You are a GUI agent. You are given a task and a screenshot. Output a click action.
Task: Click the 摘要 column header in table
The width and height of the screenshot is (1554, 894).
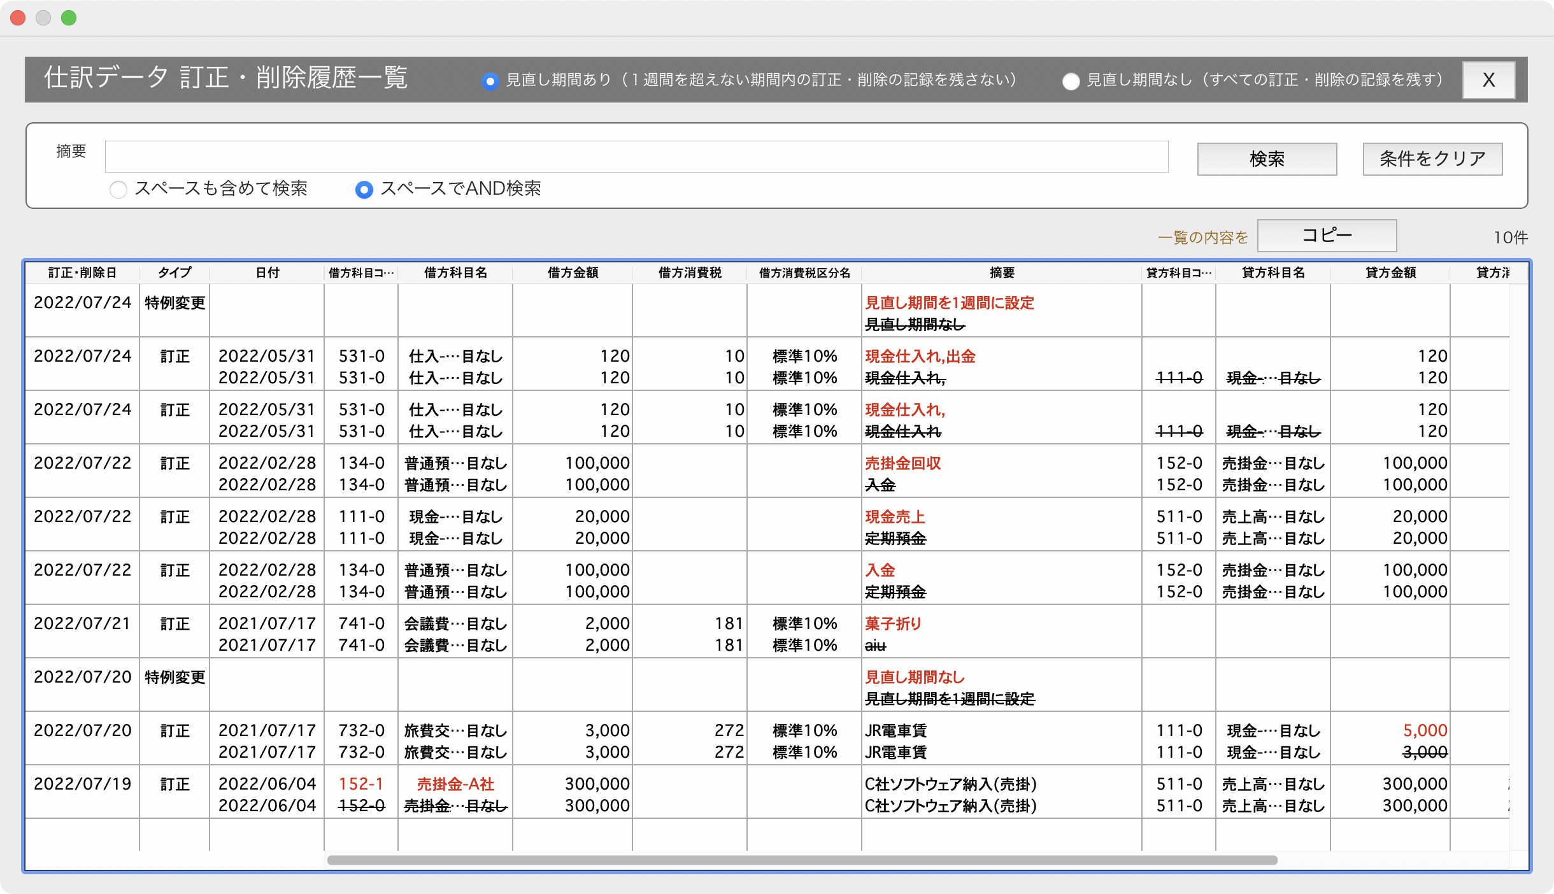(1002, 273)
